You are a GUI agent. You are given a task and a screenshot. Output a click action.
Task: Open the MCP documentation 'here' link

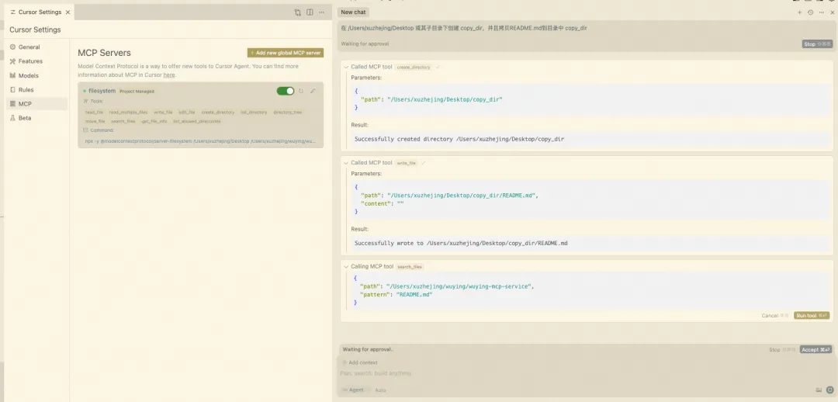pos(168,75)
